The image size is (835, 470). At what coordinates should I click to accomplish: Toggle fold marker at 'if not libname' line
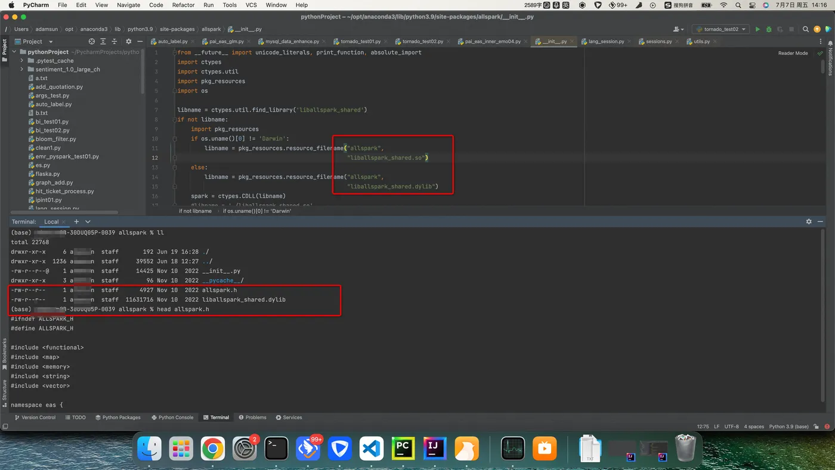(x=175, y=119)
